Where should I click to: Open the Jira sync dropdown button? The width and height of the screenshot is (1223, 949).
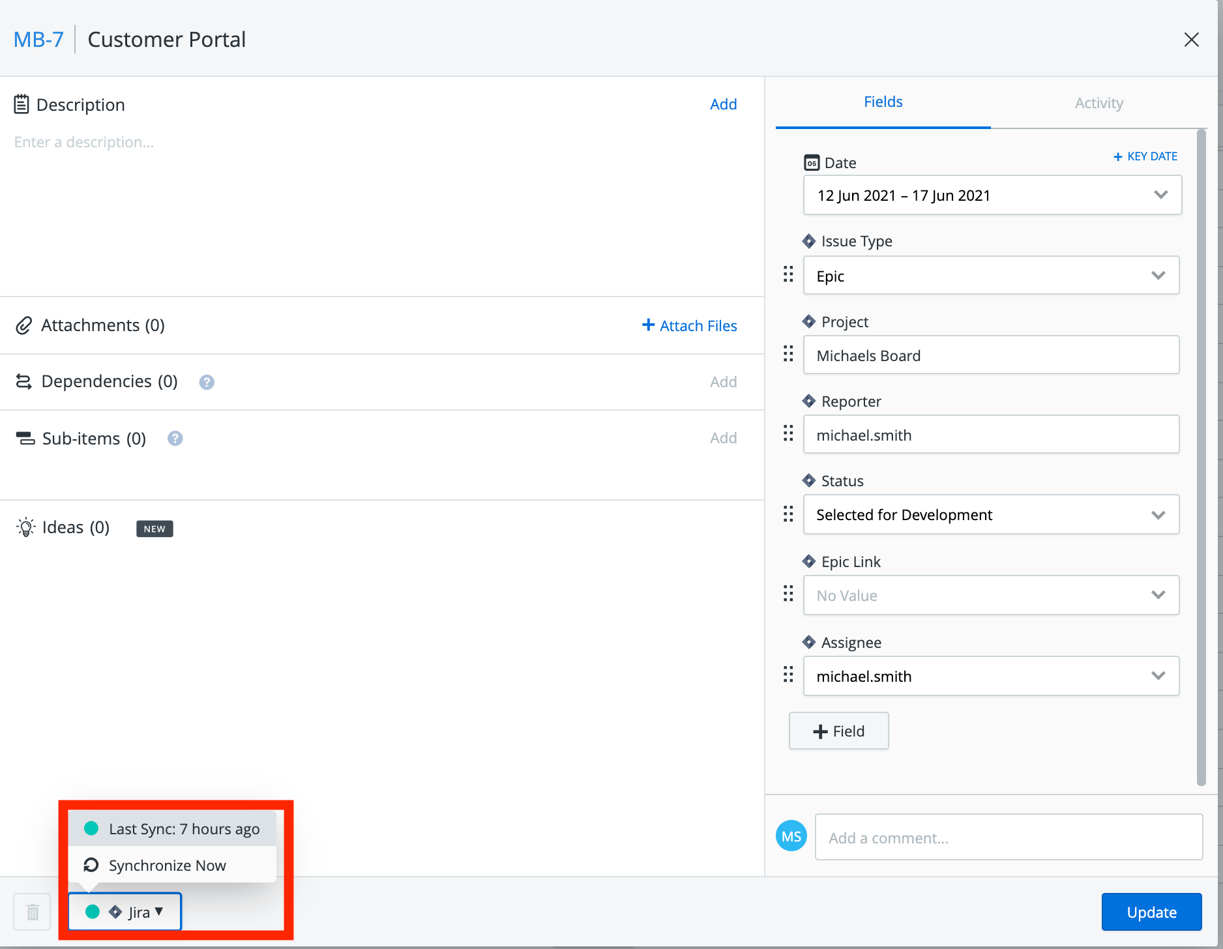(125, 912)
